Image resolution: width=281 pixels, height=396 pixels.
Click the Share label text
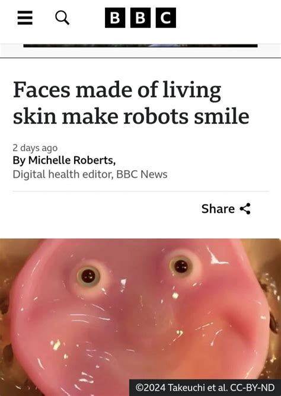click(x=218, y=209)
